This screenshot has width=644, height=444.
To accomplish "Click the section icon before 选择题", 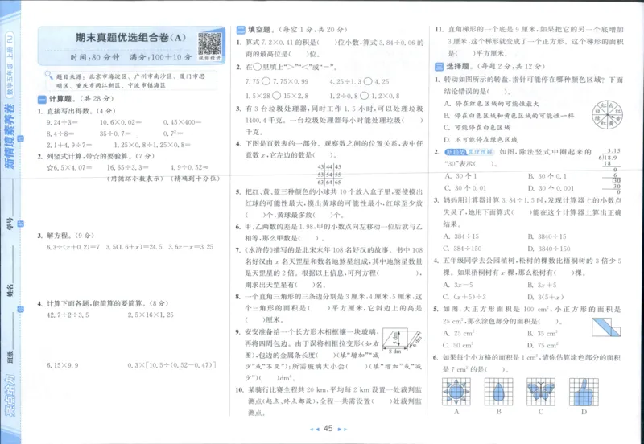I will 439,66.
